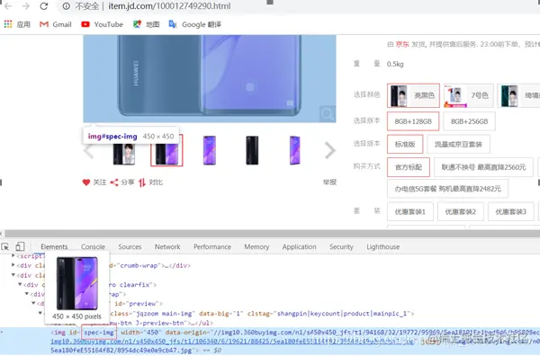Collapse the id="preview" div node

[33, 303]
